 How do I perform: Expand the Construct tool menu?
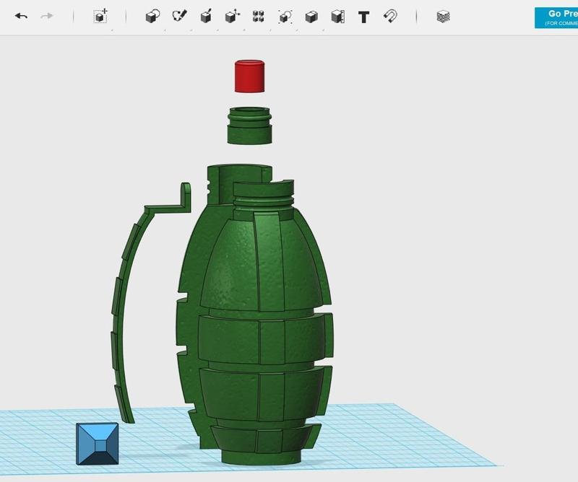(x=206, y=16)
